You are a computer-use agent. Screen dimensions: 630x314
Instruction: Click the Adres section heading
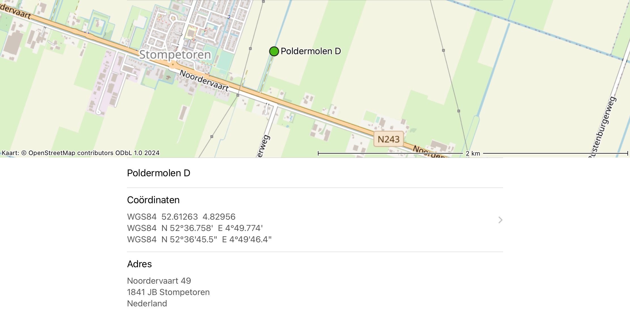tap(139, 264)
